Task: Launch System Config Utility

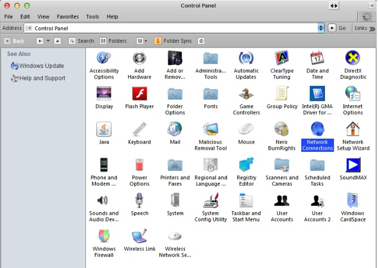Action: 210,208
